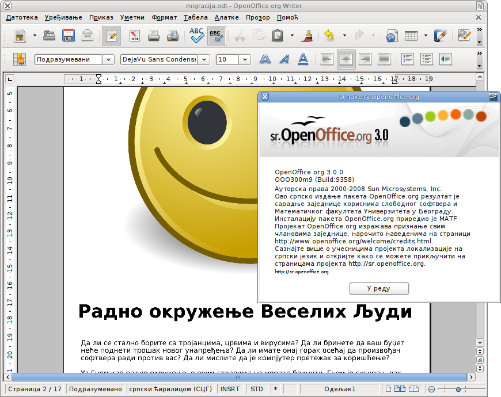Export directly as PDF
This screenshot has height=397, width=501.
tap(135, 36)
